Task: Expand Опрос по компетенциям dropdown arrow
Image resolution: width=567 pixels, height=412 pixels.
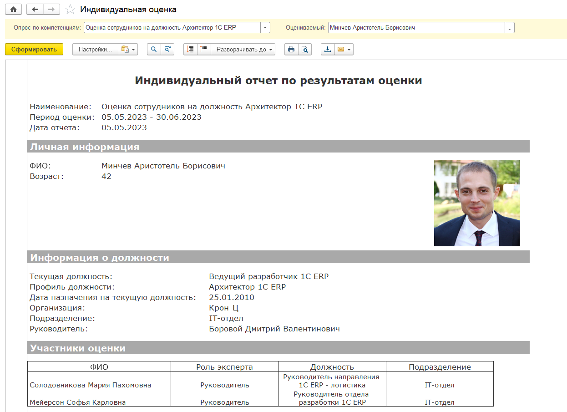Action: [x=265, y=27]
